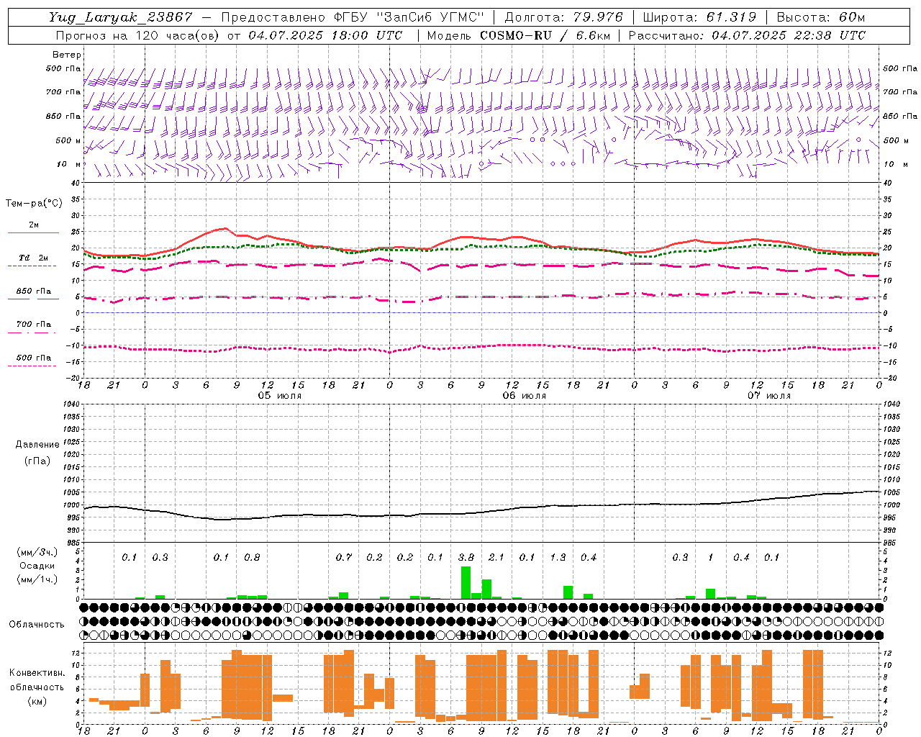Click the longitude value Долгота: 79.976
921x737 pixels.
[x=565, y=17]
